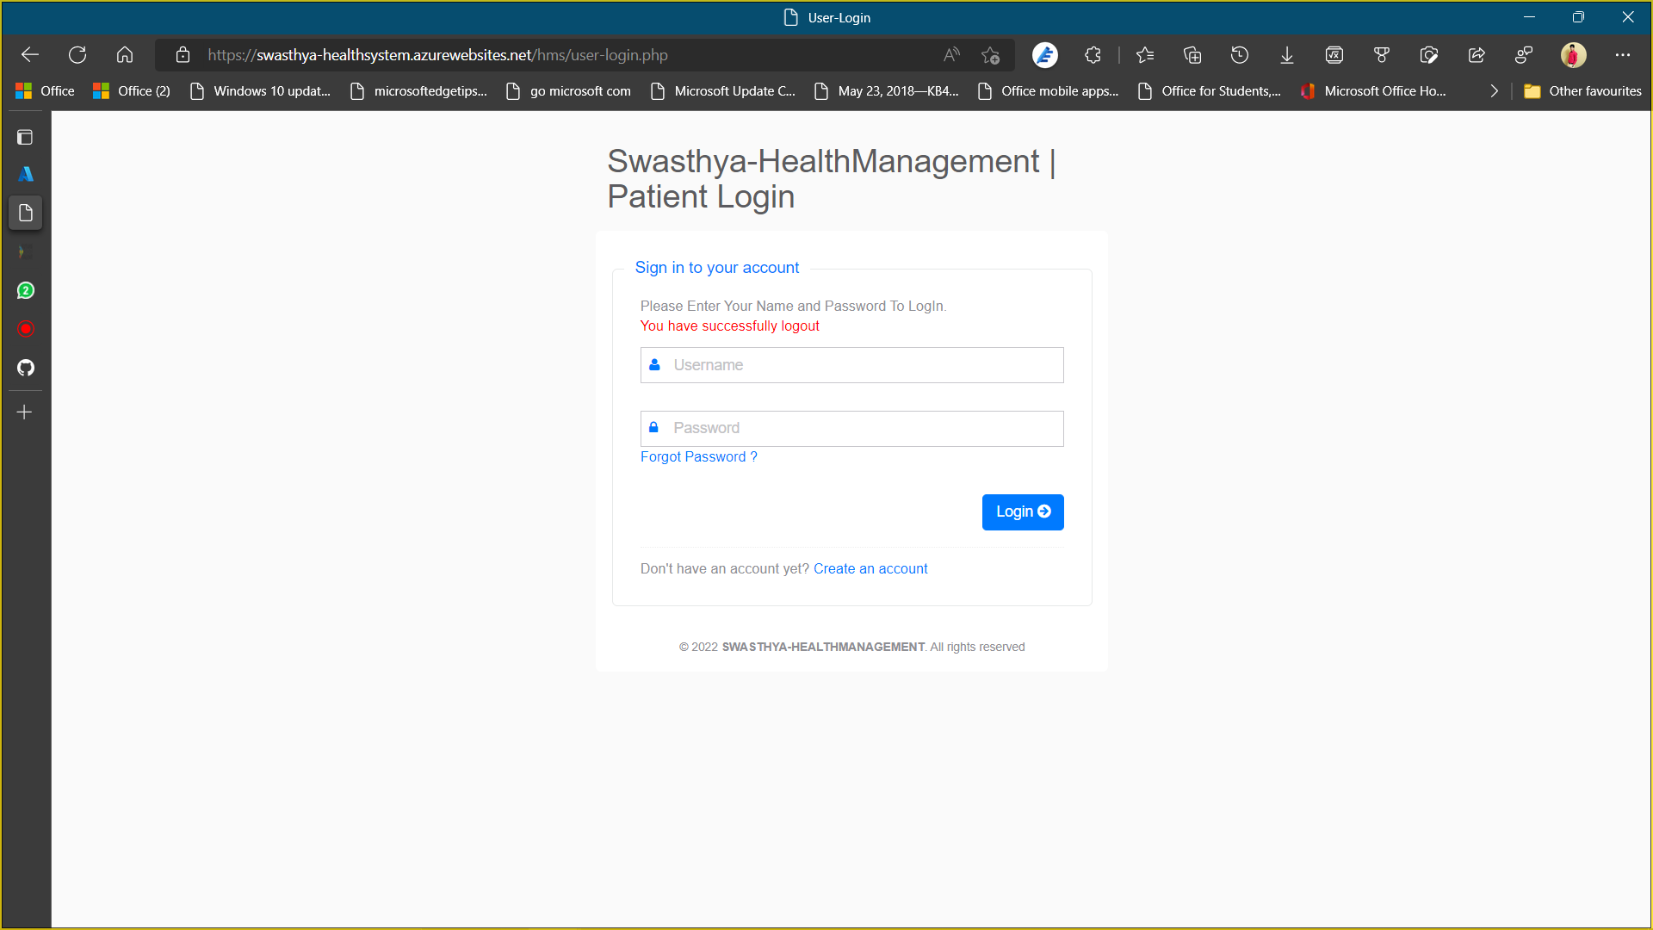The width and height of the screenshot is (1653, 930).
Task: Open the Office (2) bookmark
Action: (132, 91)
